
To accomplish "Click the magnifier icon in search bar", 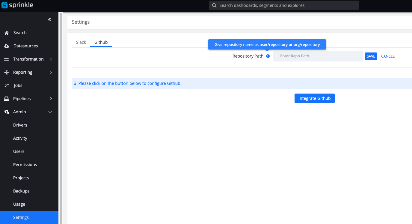I will (214, 5).
